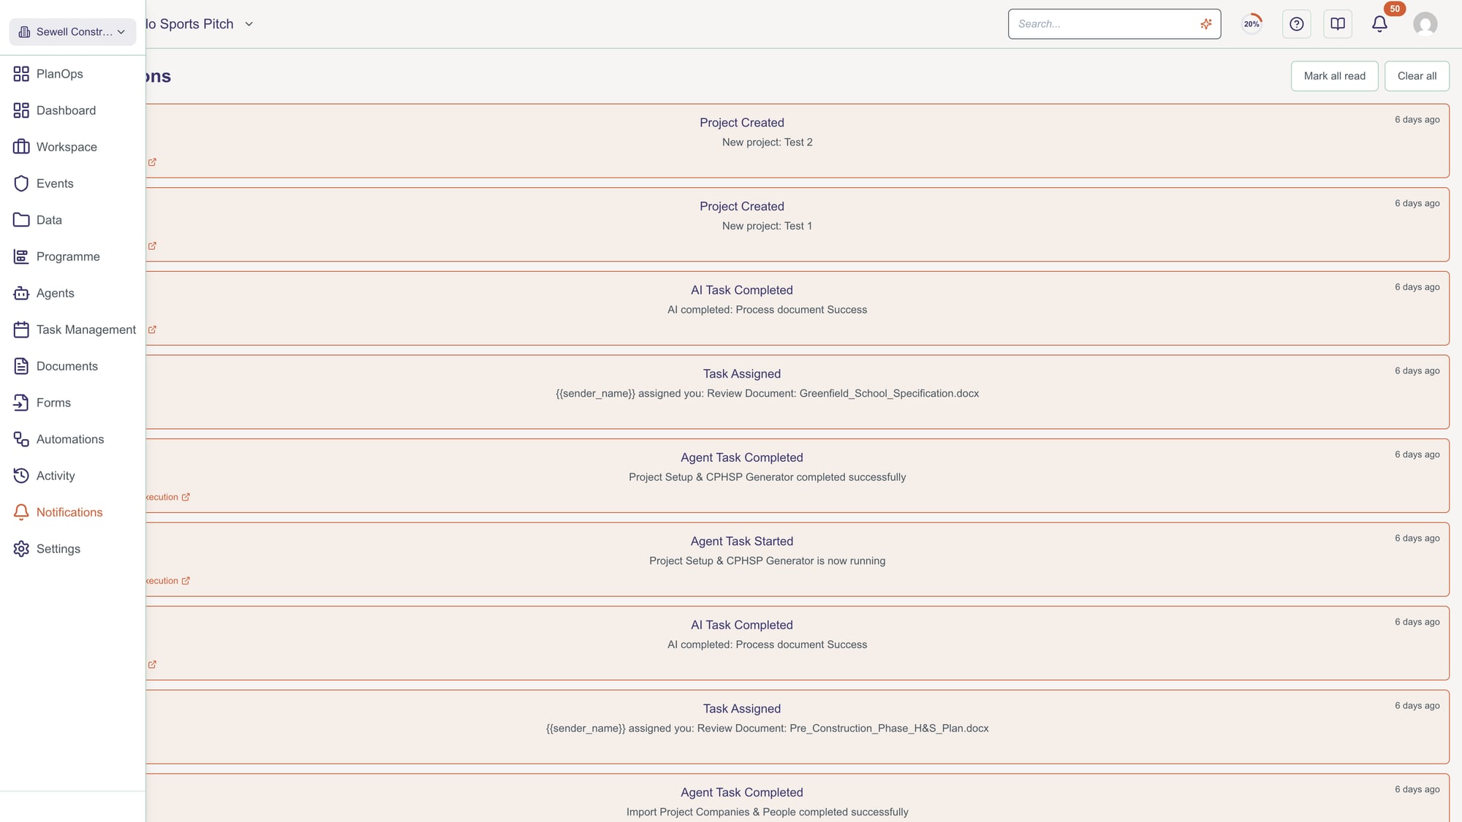Image resolution: width=1462 pixels, height=822 pixels.
Task: Open execution external-link icon on Agent Task Started
Action: click(186, 580)
